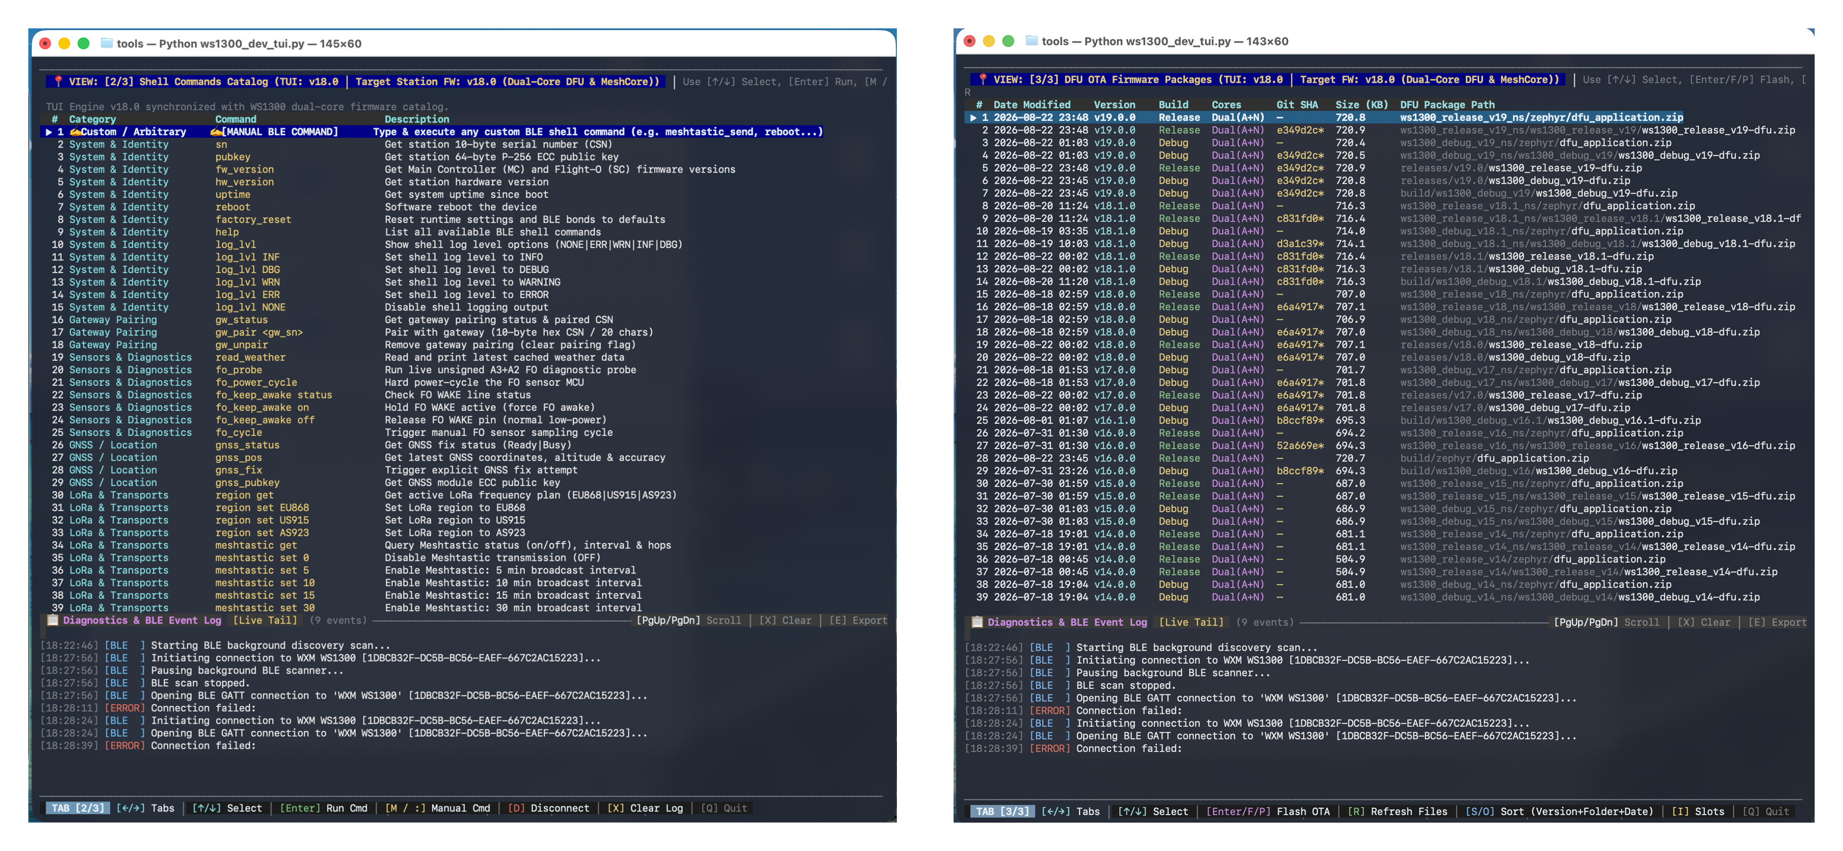
Task: Click the Tabs hint in the DFU window footer
Action: [1070, 812]
